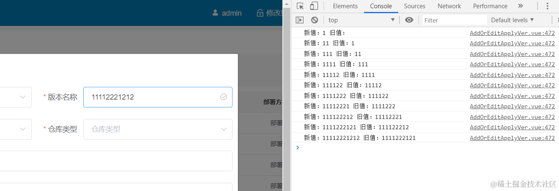Open source link for log 新值：11112221212
This screenshot has height=191, width=559.
pos(512,138)
